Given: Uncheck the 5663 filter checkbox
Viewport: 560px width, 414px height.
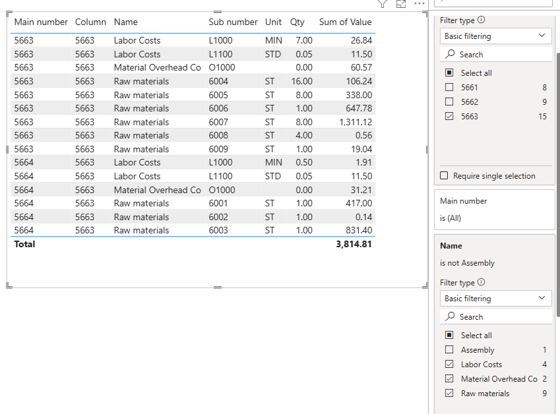Looking at the screenshot, I should tap(449, 116).
